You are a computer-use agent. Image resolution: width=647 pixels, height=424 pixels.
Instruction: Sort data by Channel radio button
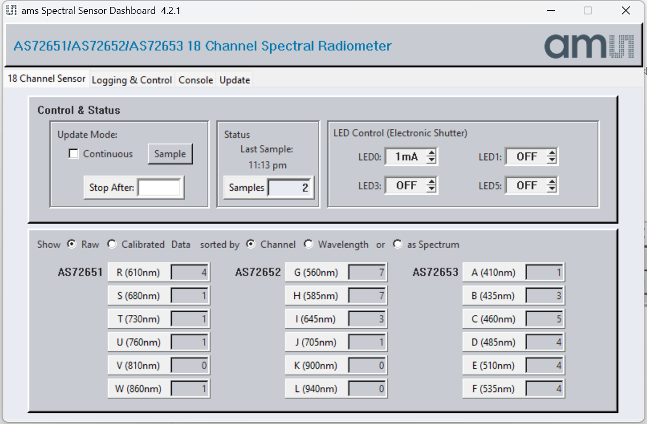click(x=250, y=244)
